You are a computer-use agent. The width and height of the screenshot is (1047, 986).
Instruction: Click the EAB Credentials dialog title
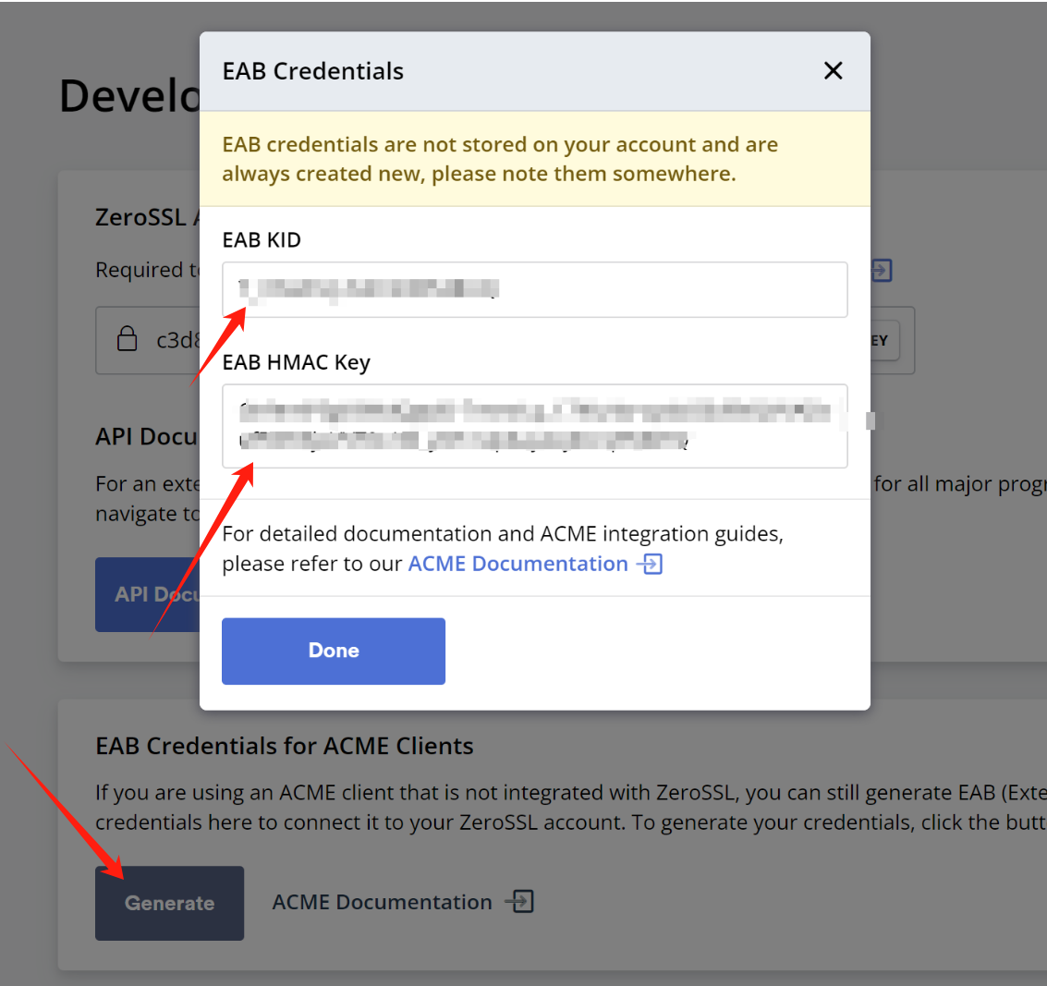coord(312,71)
